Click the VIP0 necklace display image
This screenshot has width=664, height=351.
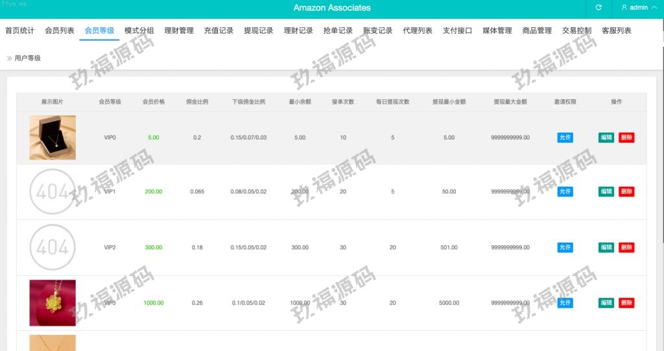click(53, 138)
